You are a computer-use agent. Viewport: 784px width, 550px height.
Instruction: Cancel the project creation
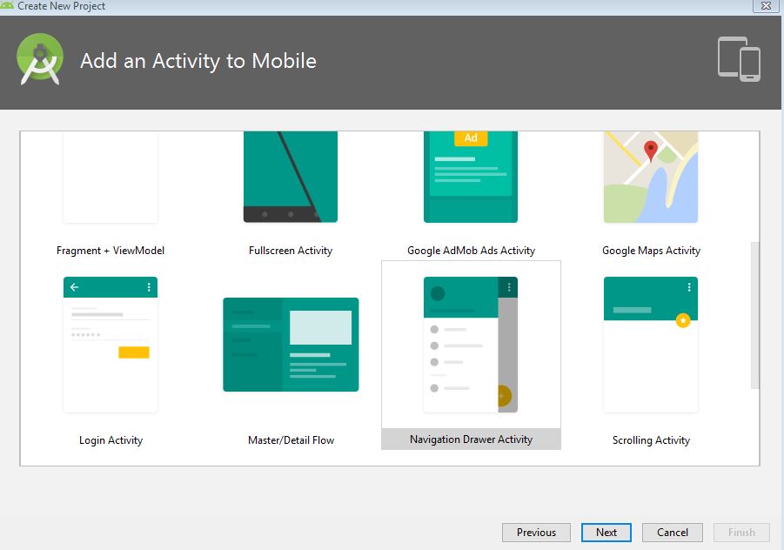672,532
